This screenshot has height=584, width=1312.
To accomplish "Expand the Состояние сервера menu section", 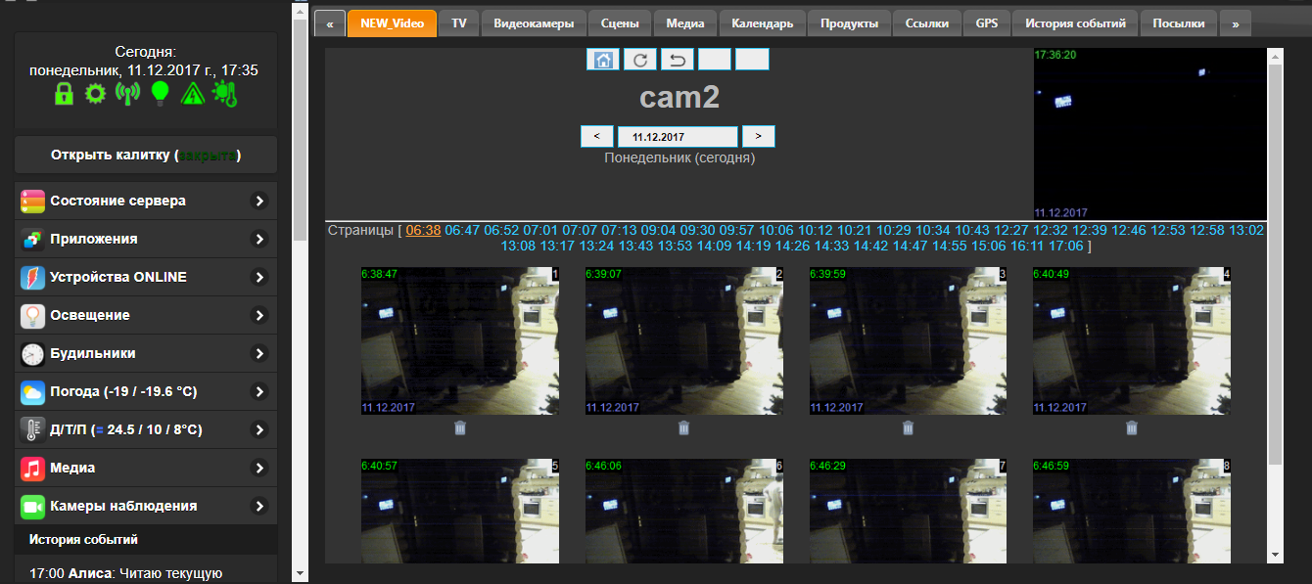I will point(146,201).
